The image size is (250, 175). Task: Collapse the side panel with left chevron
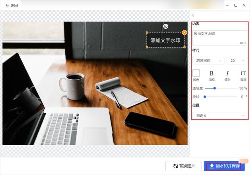[x=193, y=15]
